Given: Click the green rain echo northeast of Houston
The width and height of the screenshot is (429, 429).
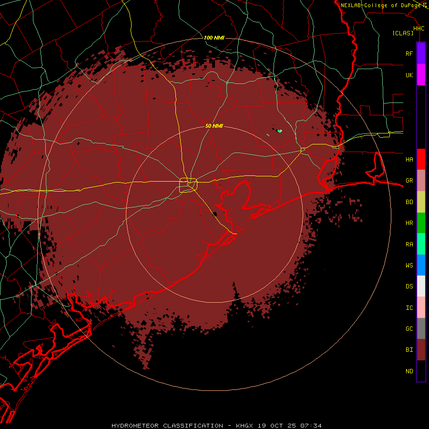Looking at the screenshot, I should pos(279,132).
